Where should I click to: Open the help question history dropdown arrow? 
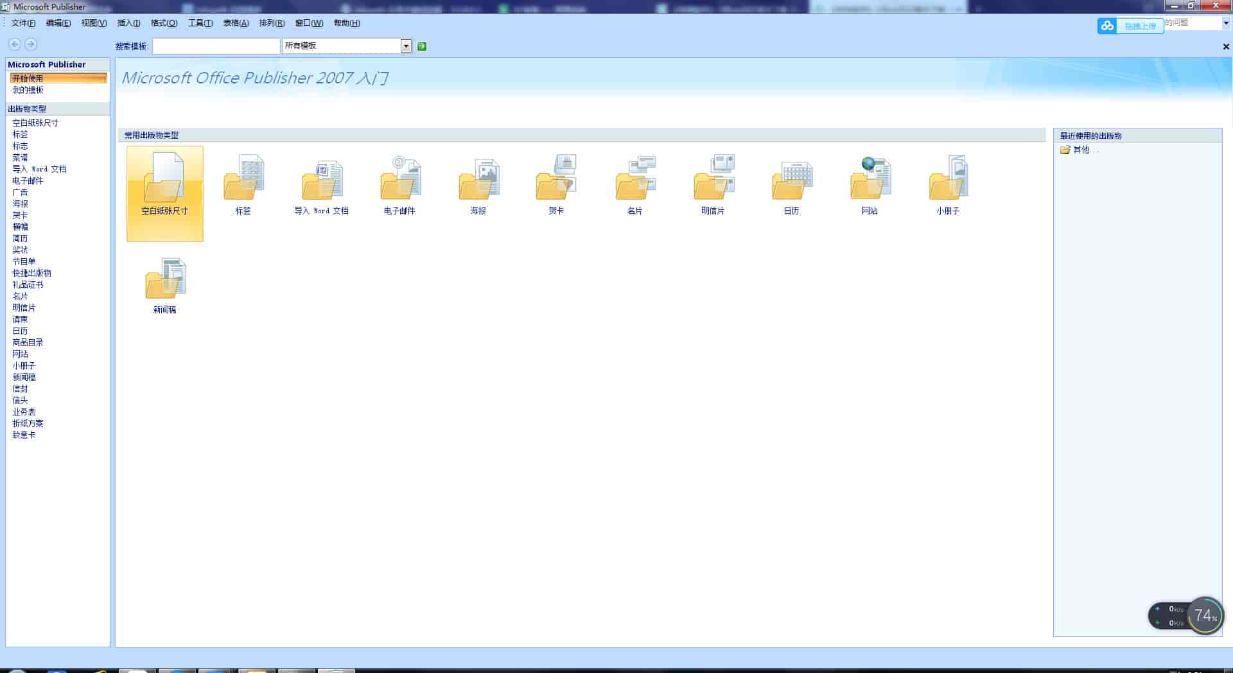point(1224,22)
